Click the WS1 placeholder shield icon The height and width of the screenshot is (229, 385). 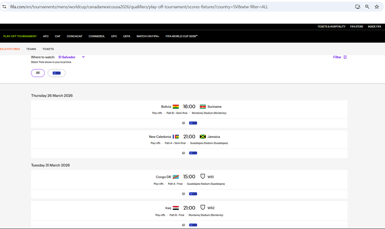(x=203, y=176)
